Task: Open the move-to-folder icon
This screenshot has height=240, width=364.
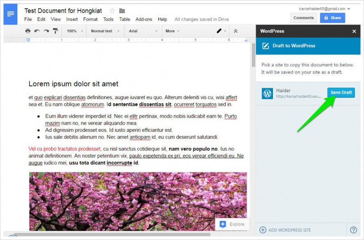Action: click(x=122, y=11)
